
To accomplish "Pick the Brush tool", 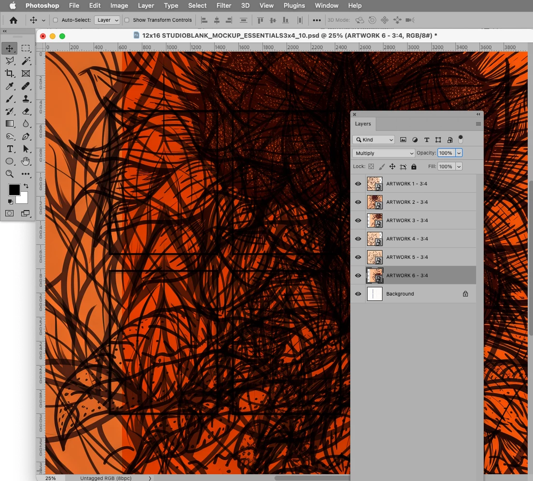I will coord(10,99).
